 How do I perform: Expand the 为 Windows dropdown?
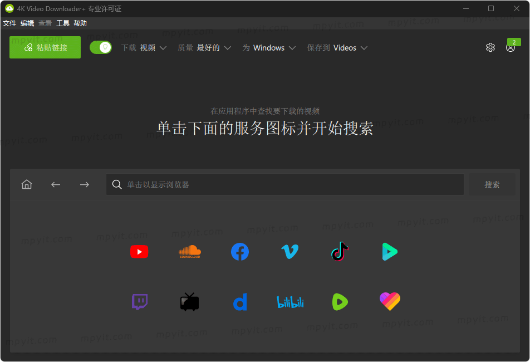(x=269, y=48)
